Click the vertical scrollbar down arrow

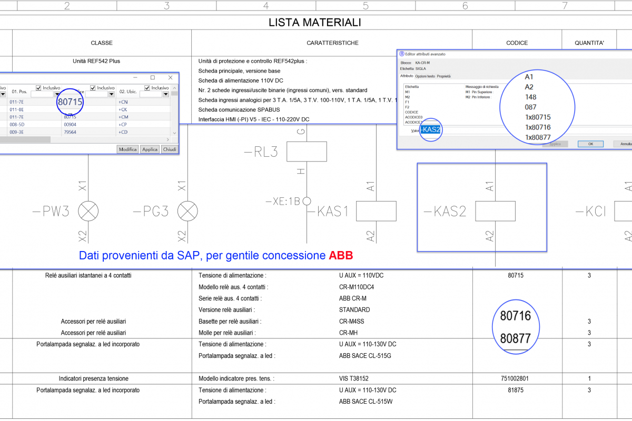pyautogui.click(x=175, y=133)
